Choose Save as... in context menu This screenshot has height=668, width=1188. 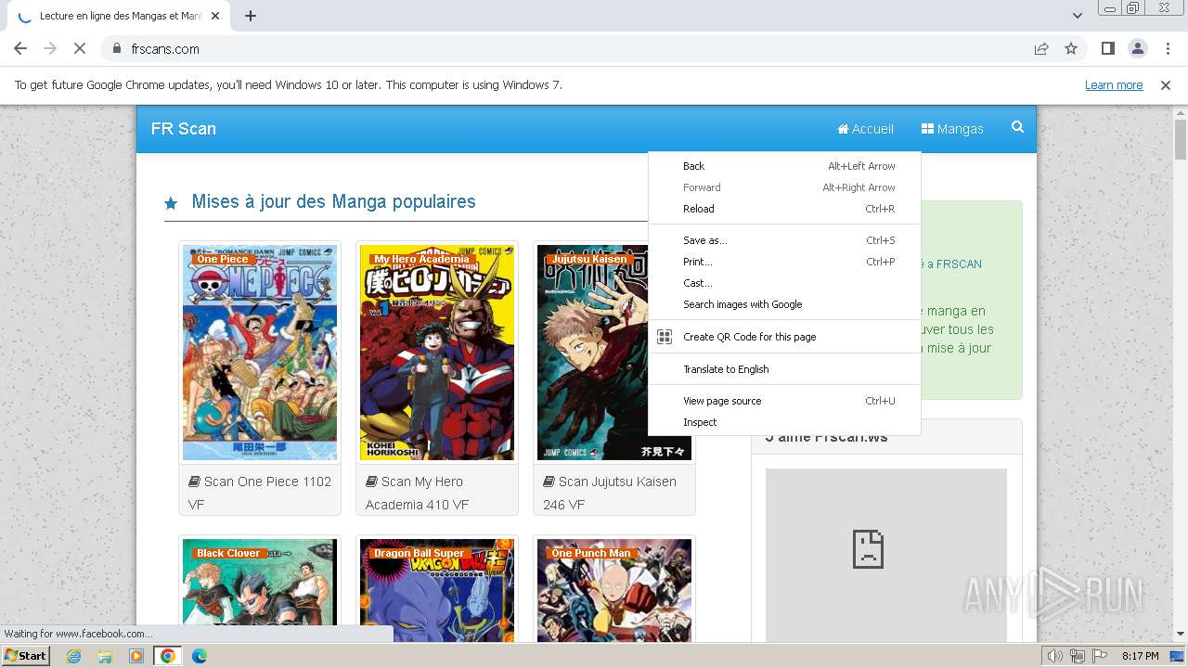(x=784, y=240)
